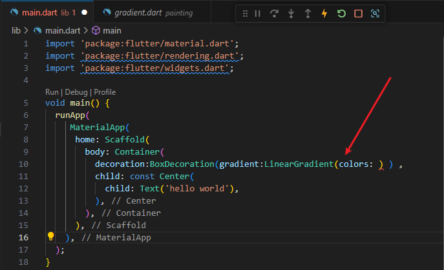Image resolution: width=444 pixels, height=270 pixels.
Task: Open the lightbulb quick fix on line 16
Action: pyautogui.click(x=50, y=236)
